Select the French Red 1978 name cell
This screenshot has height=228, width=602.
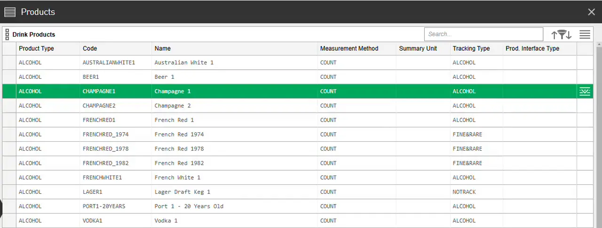pyautogui.click(x=235, y=149)
